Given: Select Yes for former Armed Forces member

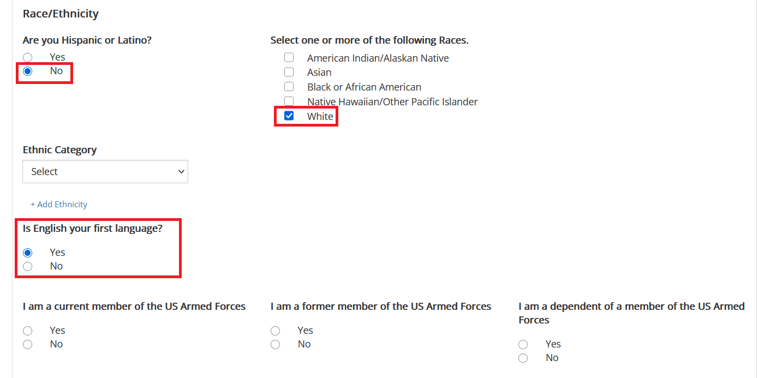Looking at the screenshot, I should click(x=276, y=331).
